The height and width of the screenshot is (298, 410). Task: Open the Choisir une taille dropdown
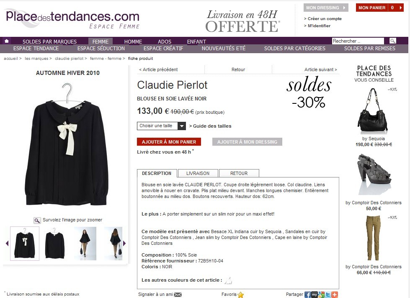click(161, 126)
